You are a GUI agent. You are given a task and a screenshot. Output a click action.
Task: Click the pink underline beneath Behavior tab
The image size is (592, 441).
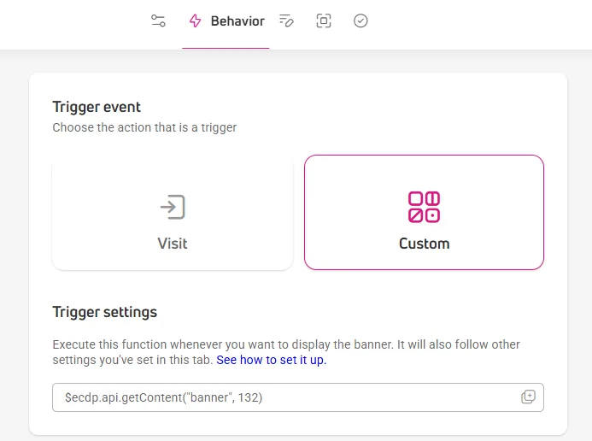[x=226, y=48]
